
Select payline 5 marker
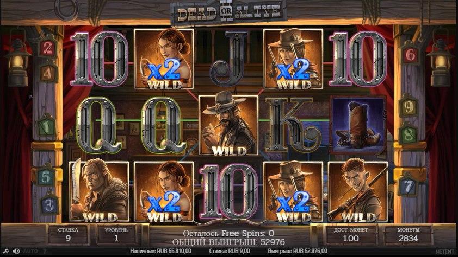point(46,177)
